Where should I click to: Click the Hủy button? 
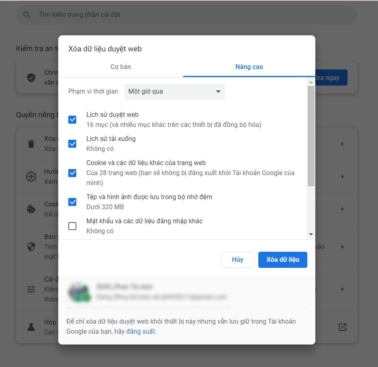coord(237,259)
